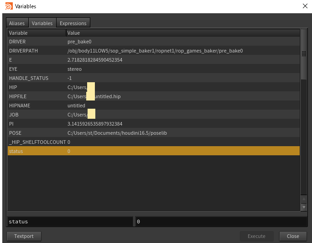The image size is (312, 243).
Task: Click the Execute button
Action: (256, 236)
